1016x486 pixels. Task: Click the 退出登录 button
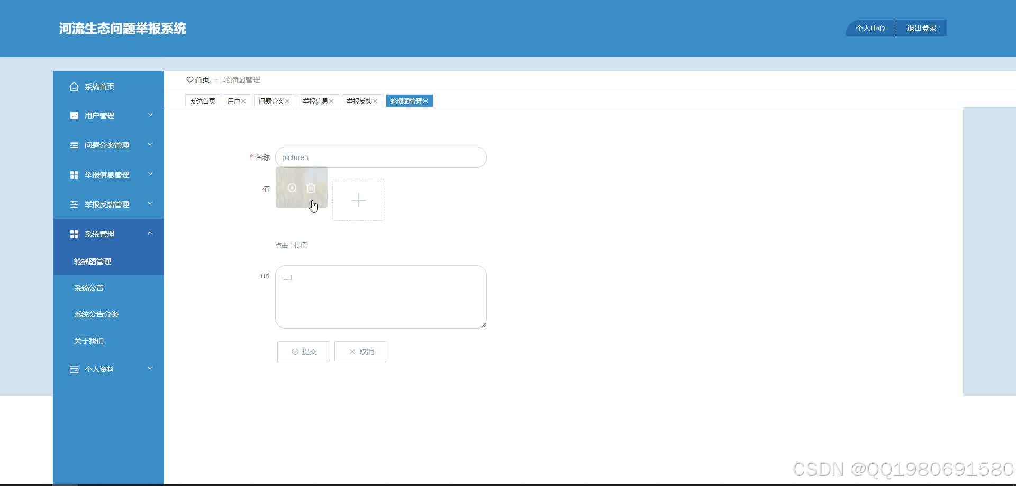pyautogui.click(x=921, y=28)
